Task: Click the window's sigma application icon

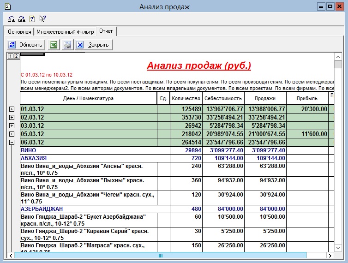Action: point(8,6)
